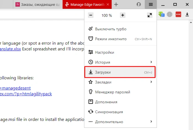Image resolution: width=193 pixels, height=130 pixels.
Task: Close the Manage Edge Favorites tab
Action: 108,4
